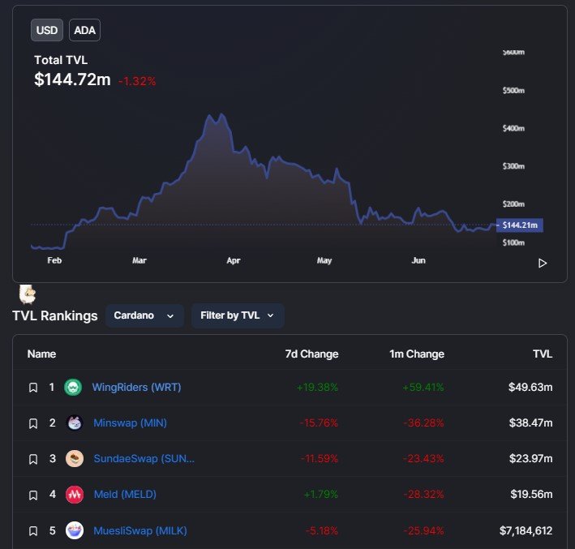Click the Apr label on chart axis
Image resolution: width=575 pixels, height=549 pixels.
click(x=234, y=260)
